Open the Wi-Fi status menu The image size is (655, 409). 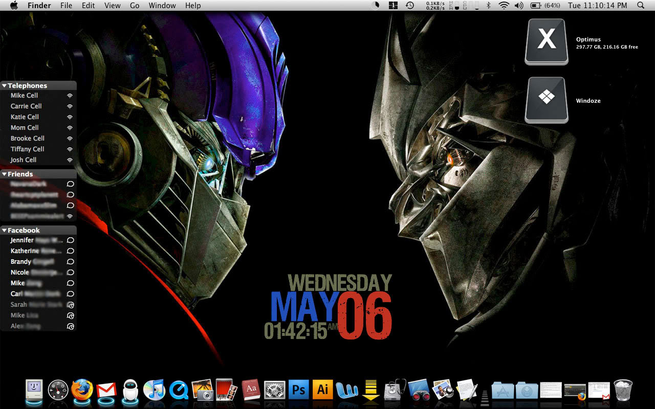tap(504, 5)
